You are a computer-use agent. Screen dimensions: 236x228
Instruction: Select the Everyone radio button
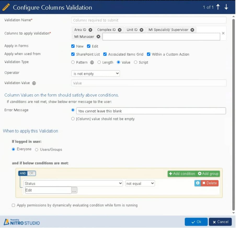tap(13, 149)
